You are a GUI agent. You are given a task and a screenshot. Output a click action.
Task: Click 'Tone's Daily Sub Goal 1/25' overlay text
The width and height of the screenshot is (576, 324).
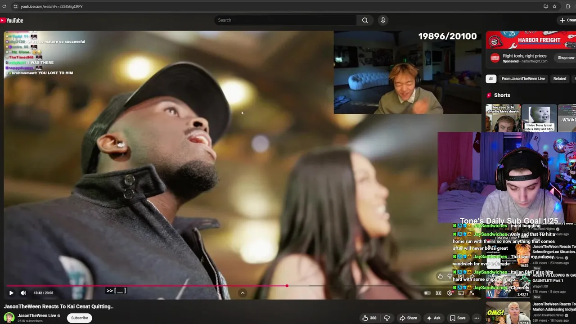pyautogui.click(x=508, y=221)
